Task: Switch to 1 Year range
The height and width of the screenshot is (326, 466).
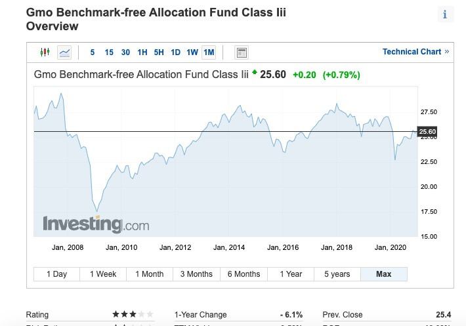Action: [x=291, y=274]
